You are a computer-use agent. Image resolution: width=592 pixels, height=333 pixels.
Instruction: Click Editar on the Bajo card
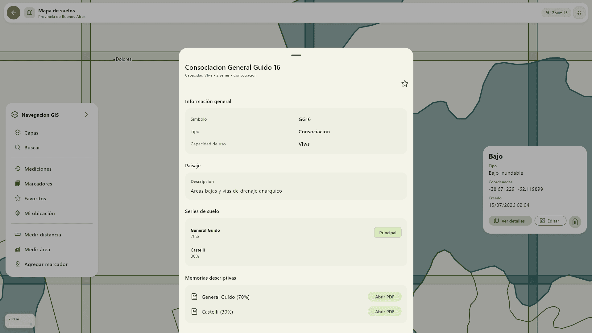point(550,221)
